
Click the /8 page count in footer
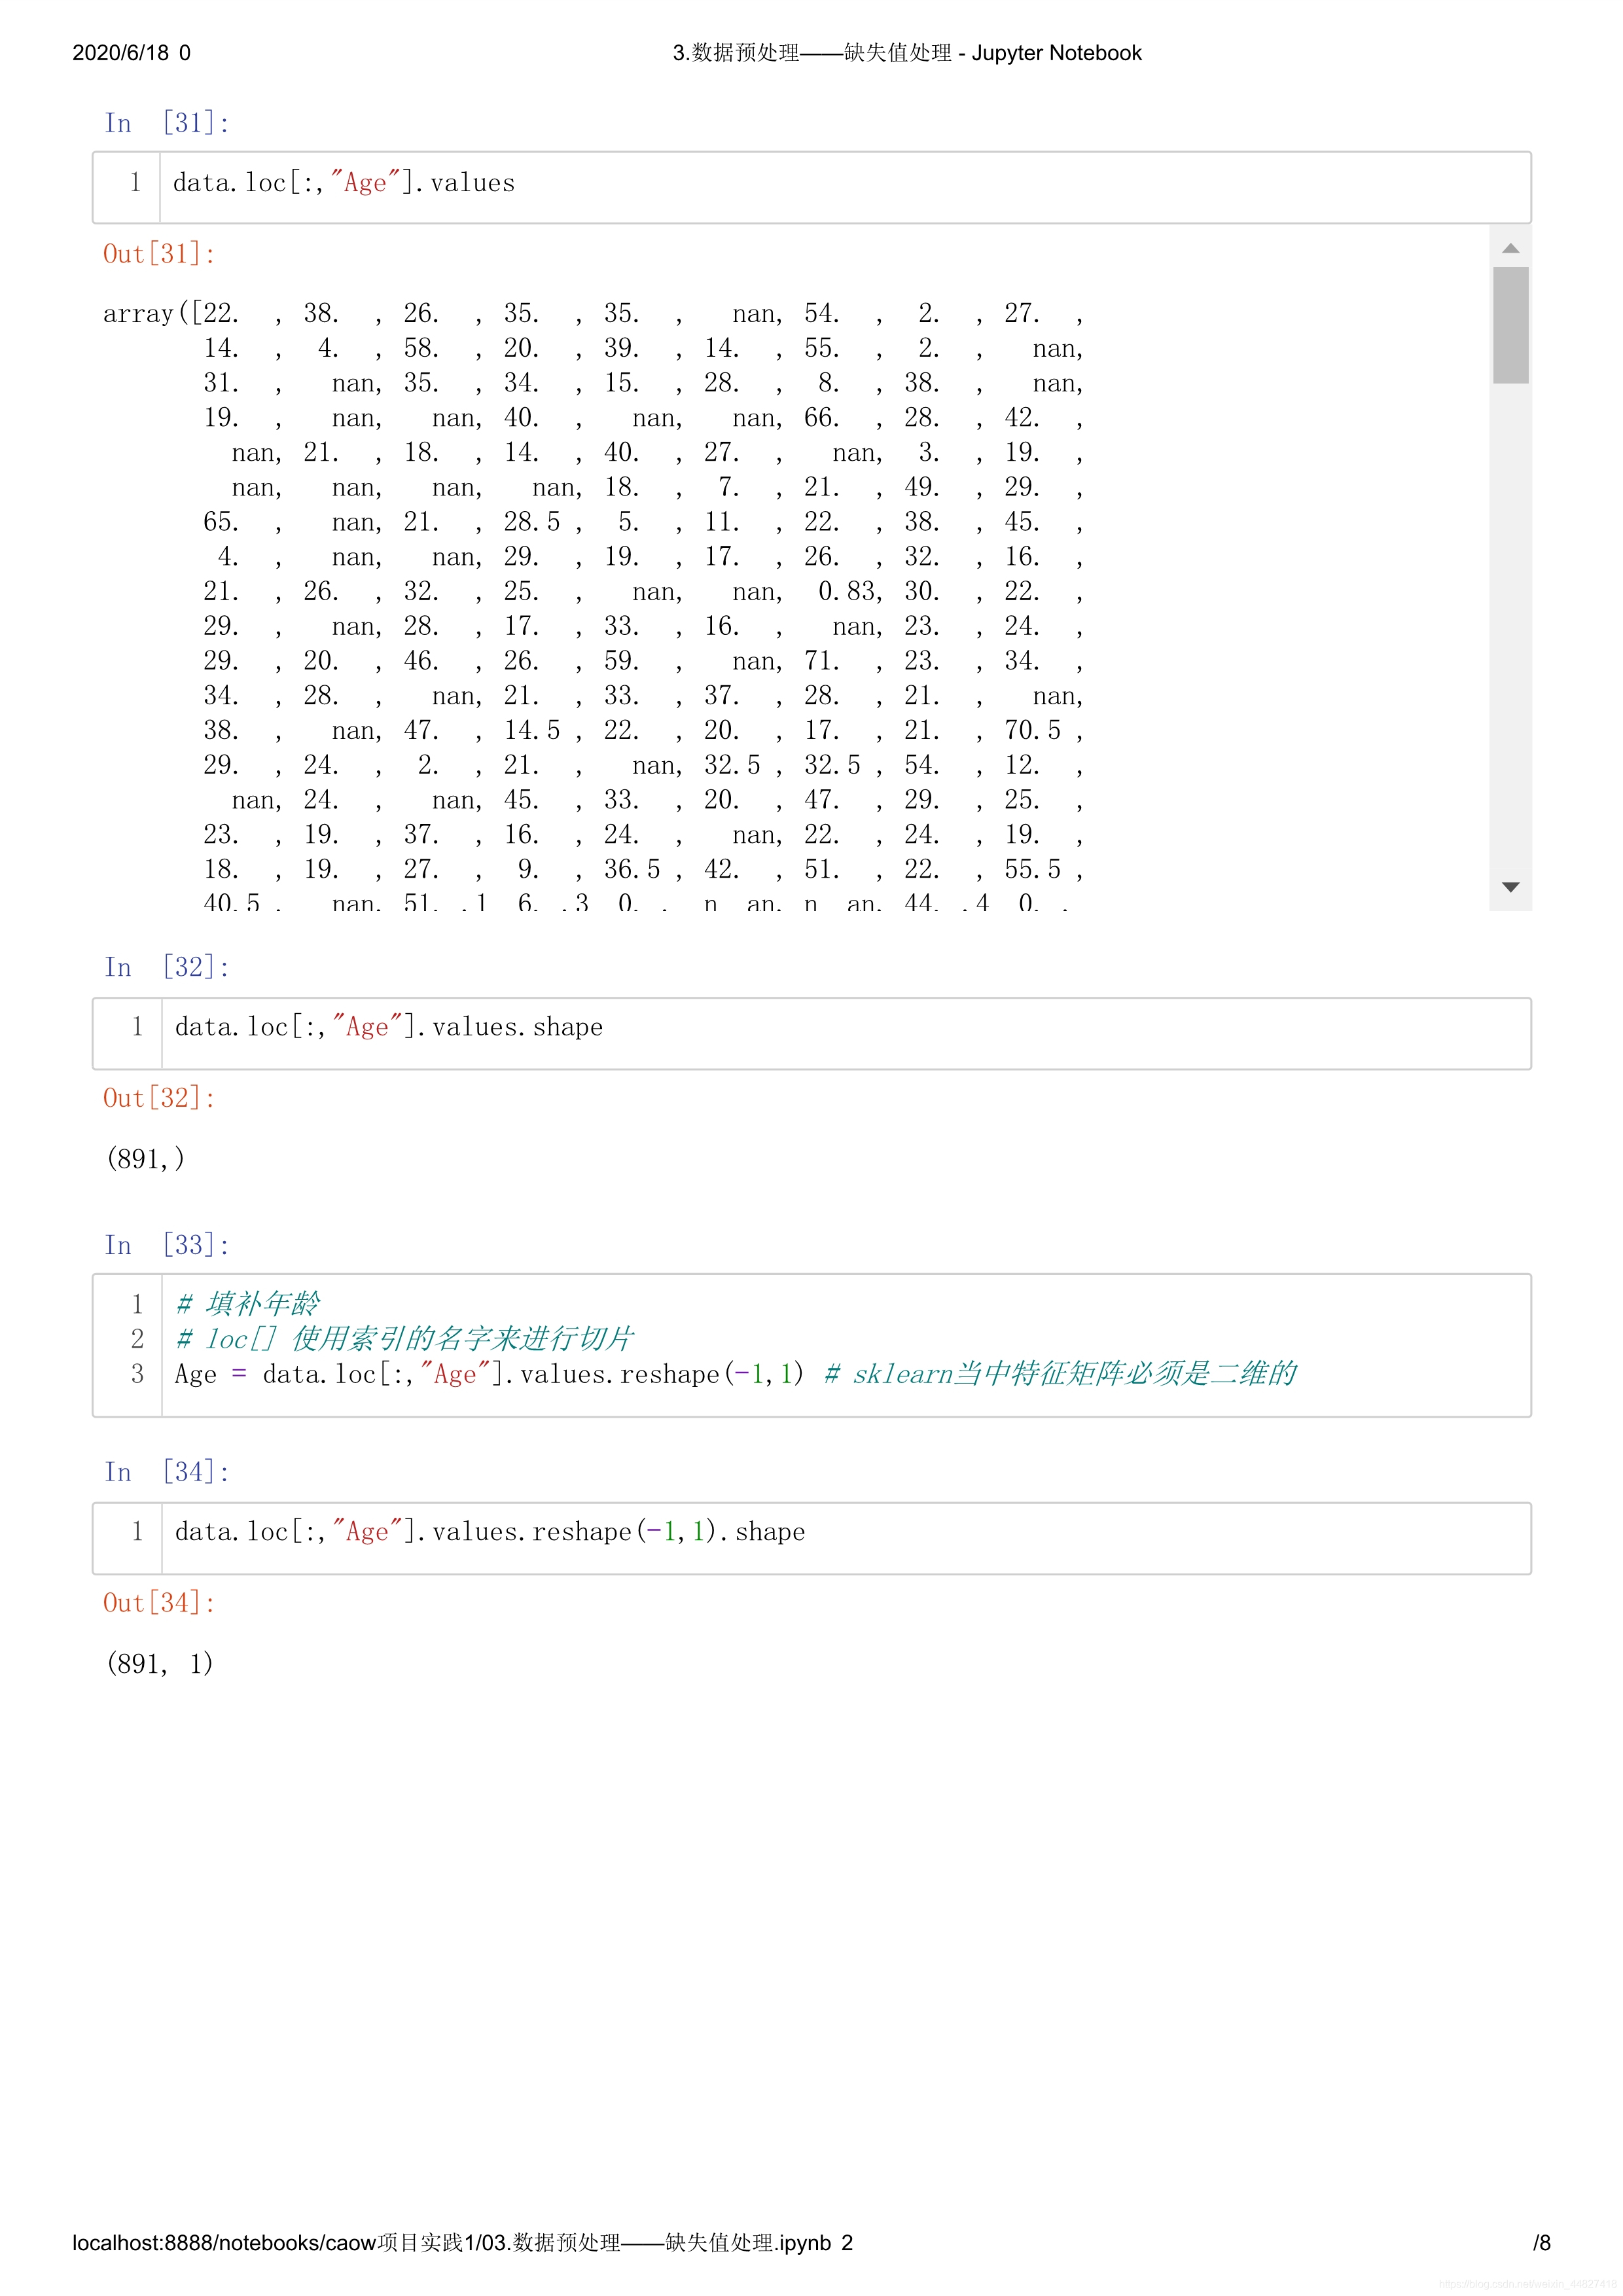(1542, 2243)
